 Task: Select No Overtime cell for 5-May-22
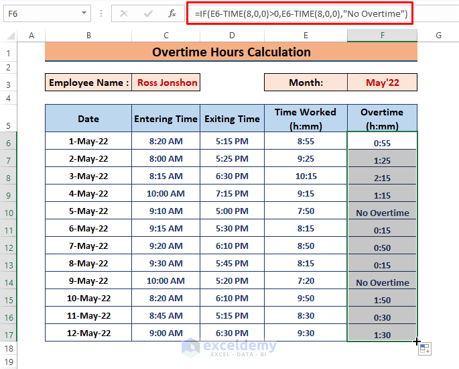383,211
